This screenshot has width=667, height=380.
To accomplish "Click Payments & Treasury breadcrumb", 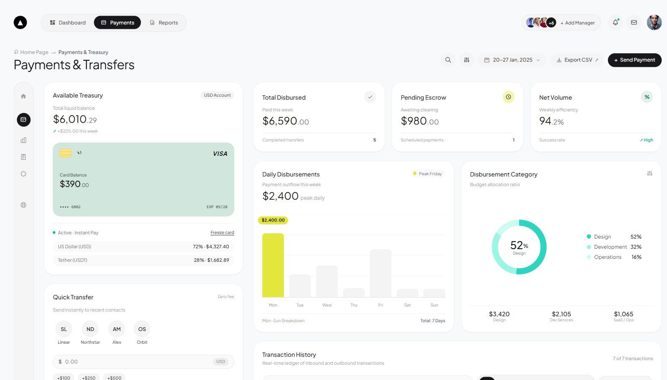I will pos(83,52).
